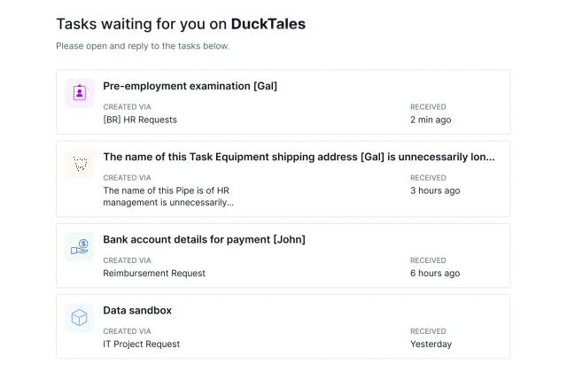Image resolution: width=567 pixels, height=372 pixels.
Task: Click the purple ID badge icon
Action: coord(80,93)
